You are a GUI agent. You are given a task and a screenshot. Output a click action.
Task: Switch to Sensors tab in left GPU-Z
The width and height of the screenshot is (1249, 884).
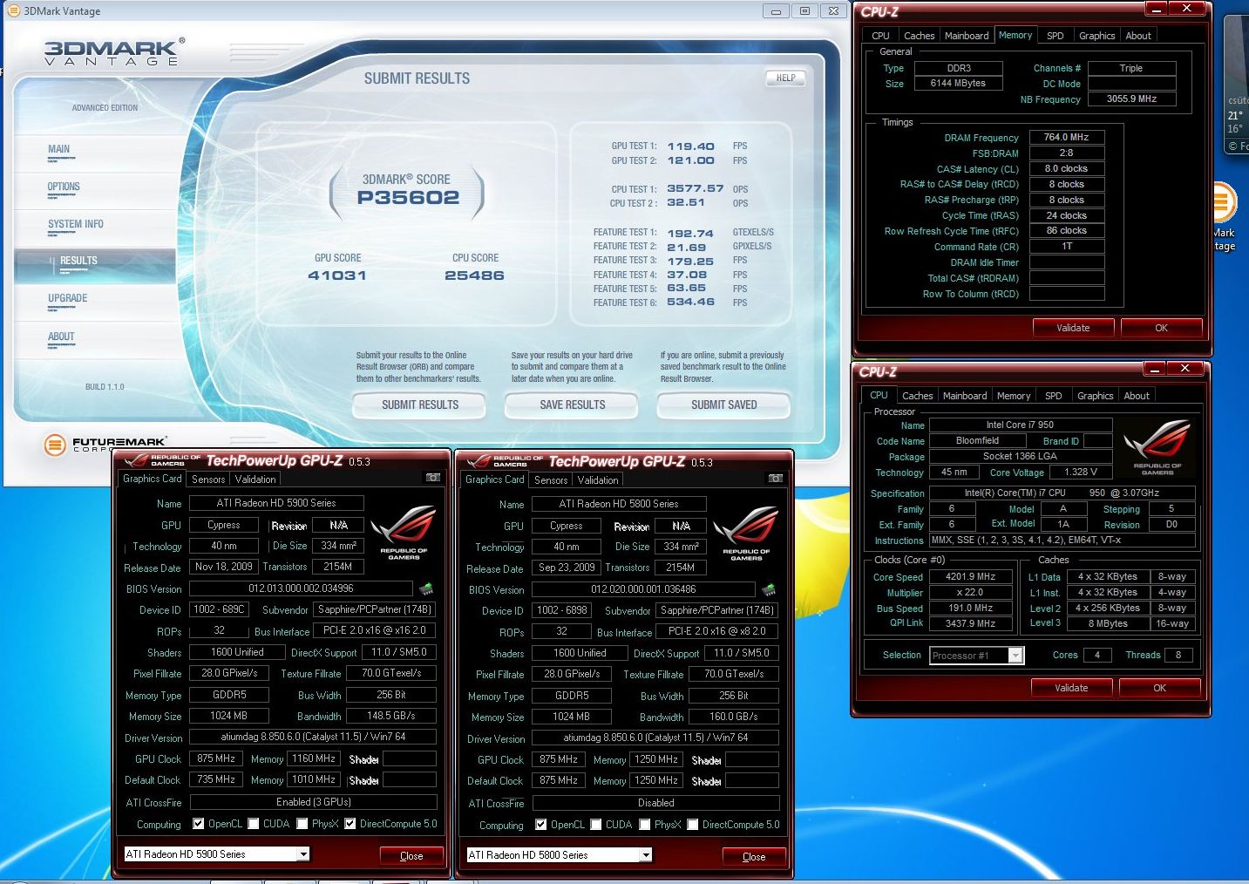(208, 479)
